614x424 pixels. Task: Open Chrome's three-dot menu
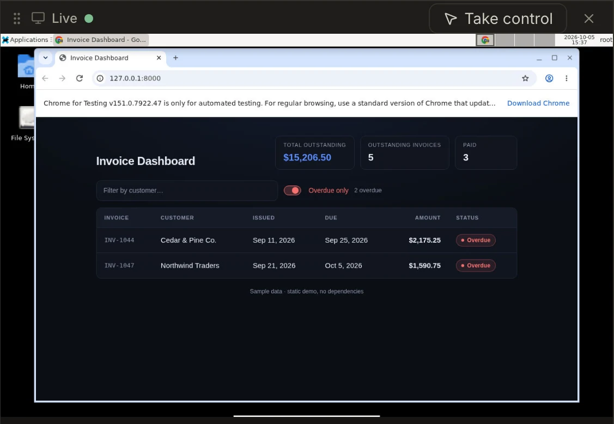point(566,78)
